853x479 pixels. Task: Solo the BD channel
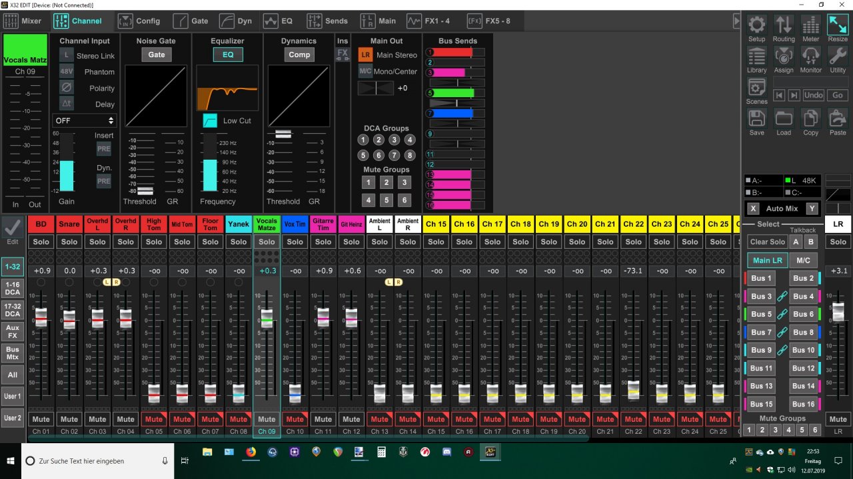[x=41, y=241]
